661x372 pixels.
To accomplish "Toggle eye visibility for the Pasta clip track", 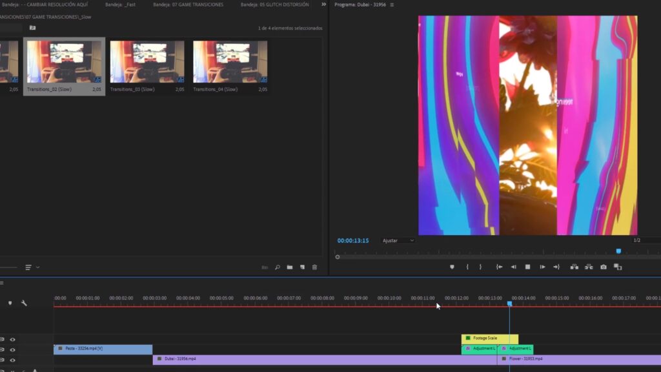I will tap(13, 349).
